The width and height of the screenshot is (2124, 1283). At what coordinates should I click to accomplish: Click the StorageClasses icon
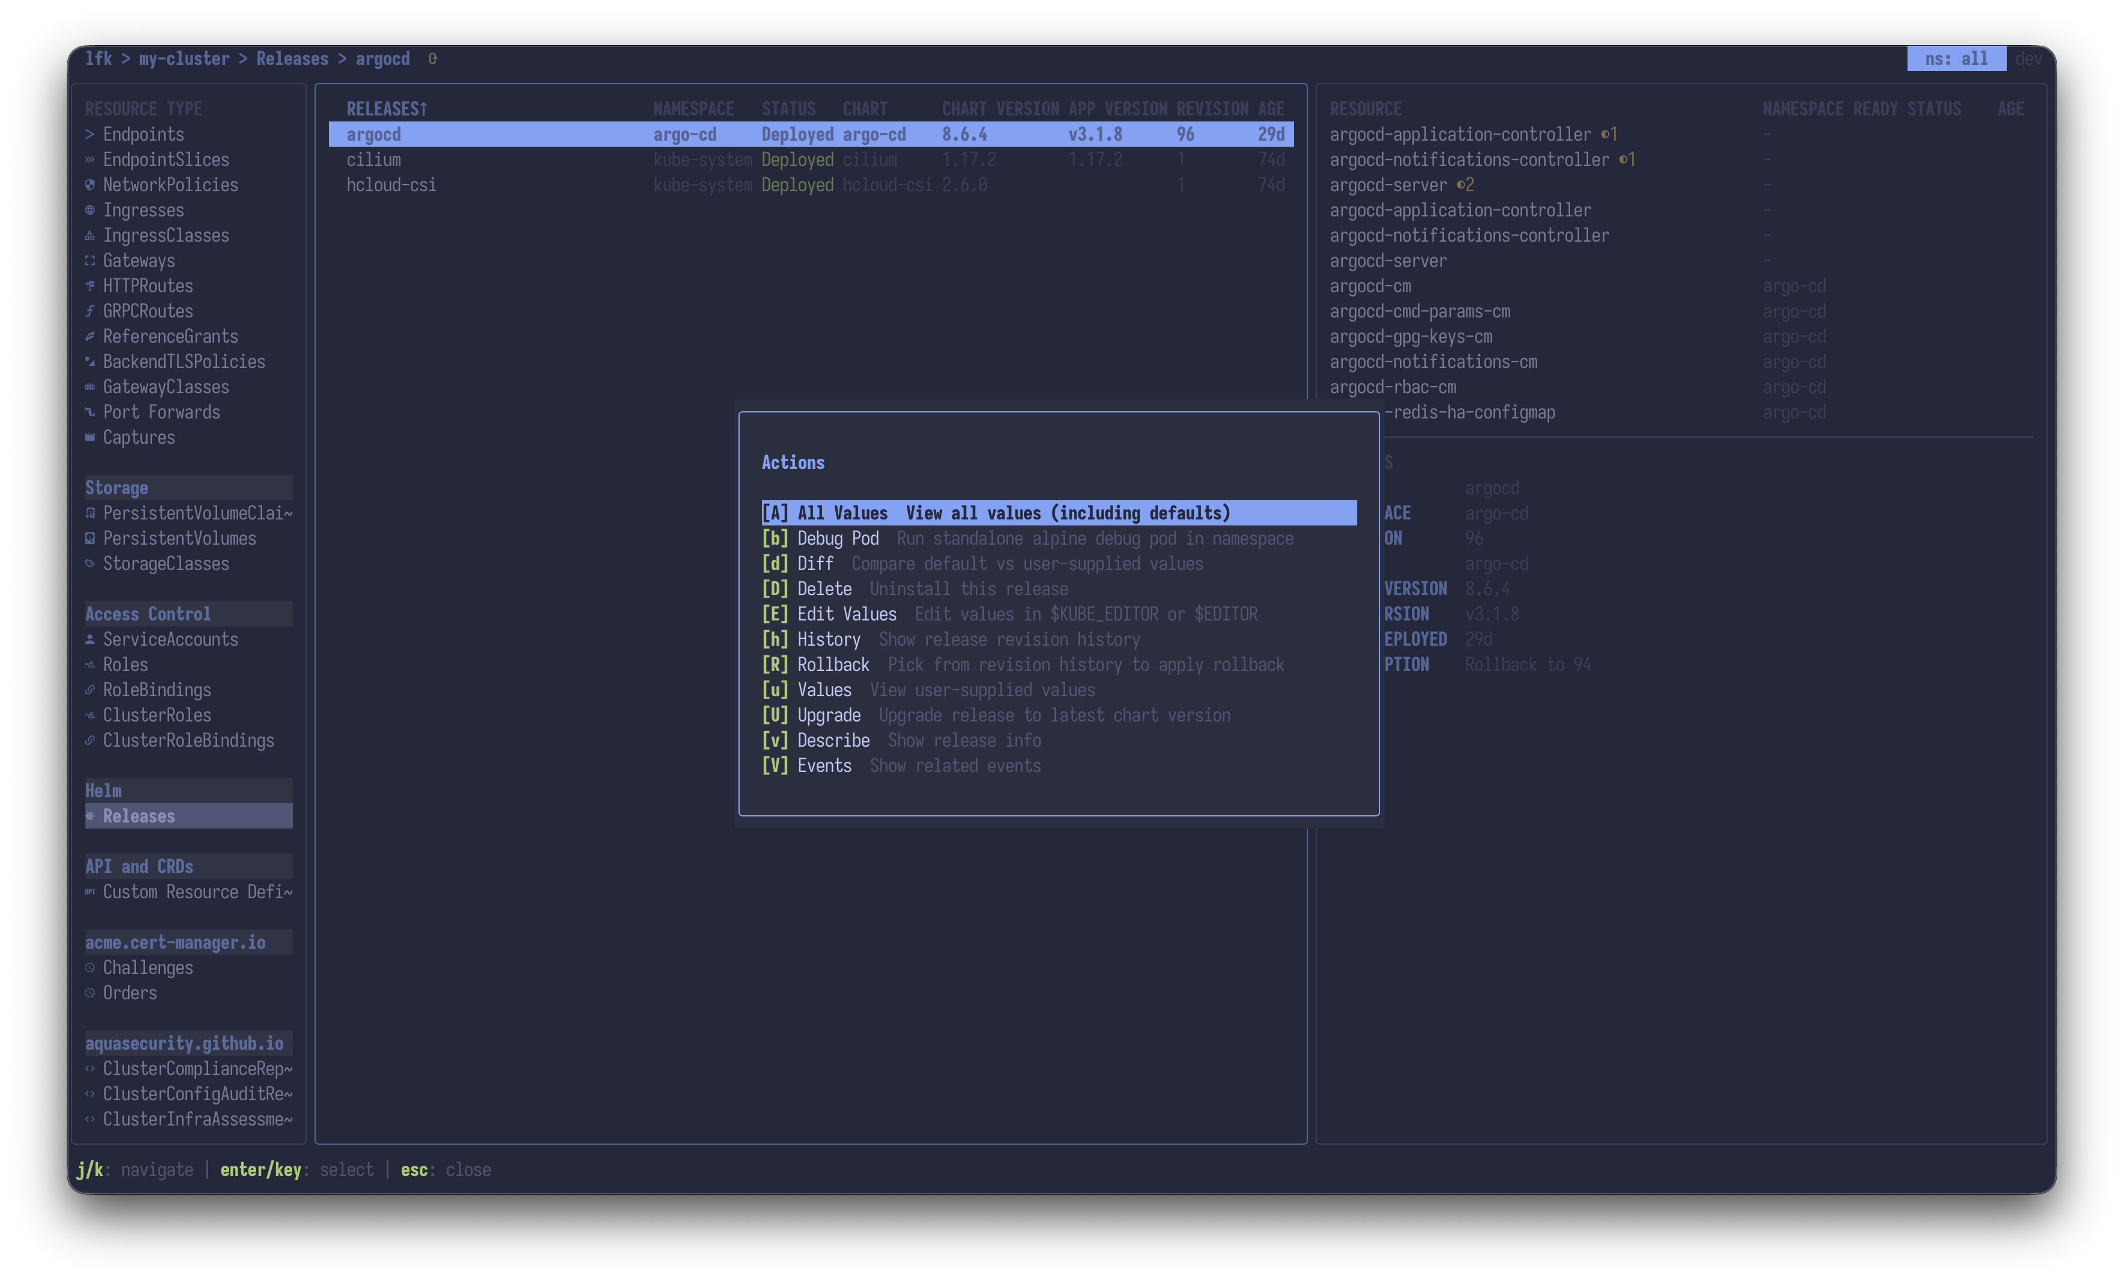[x=90, y=563]
